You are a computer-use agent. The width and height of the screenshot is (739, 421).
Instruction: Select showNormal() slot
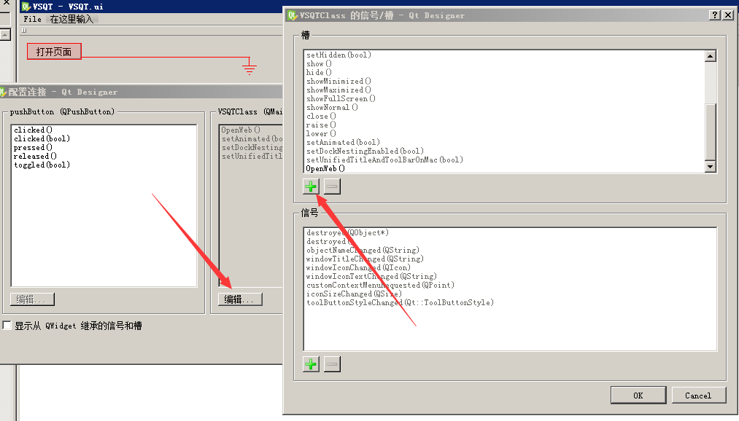[332, 107]
